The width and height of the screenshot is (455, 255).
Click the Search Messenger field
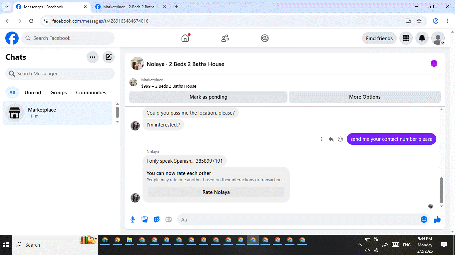[x=60, y=74]
